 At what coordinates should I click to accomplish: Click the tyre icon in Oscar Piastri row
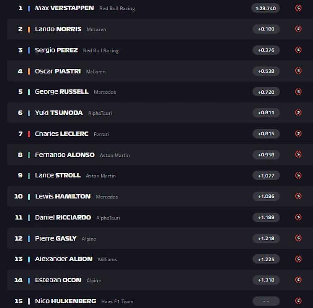pyautogui.click(x=298, y=70)
